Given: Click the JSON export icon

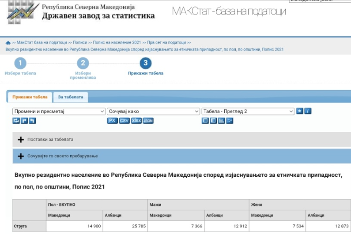Looking at the screenshot, I should [x=148, y=121].
